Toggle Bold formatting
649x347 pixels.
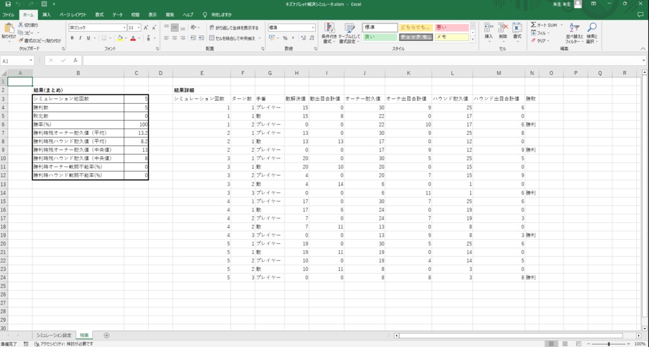pos(72,38)
